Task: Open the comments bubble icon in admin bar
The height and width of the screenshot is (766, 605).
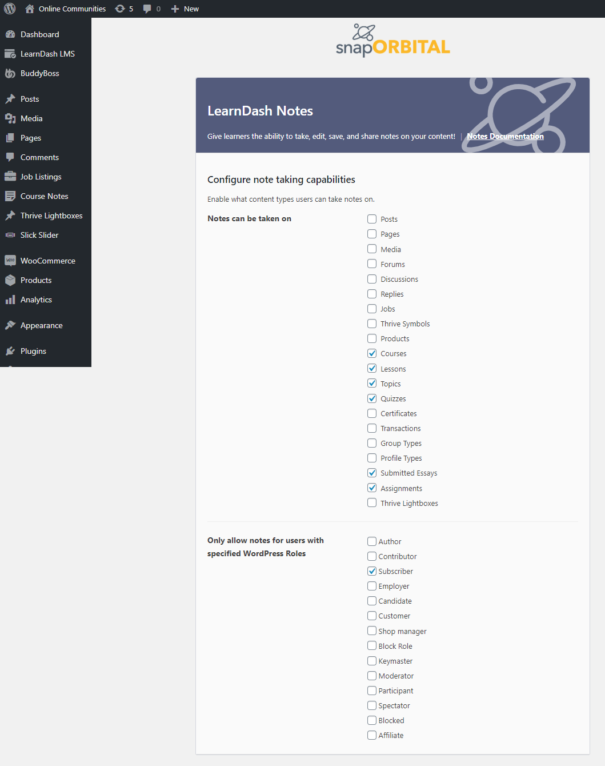Action: point(147,9)
